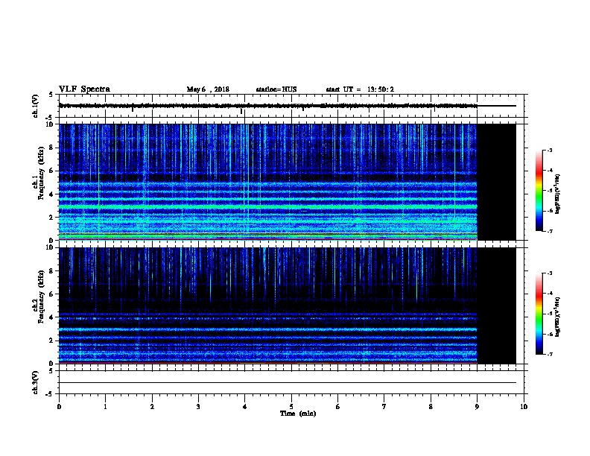This screenshot has height=456, width=590.
Task: Click the log(PSD) label beside the ch.1 color bar
Action: pyautogui.click(x=558, y=194)
